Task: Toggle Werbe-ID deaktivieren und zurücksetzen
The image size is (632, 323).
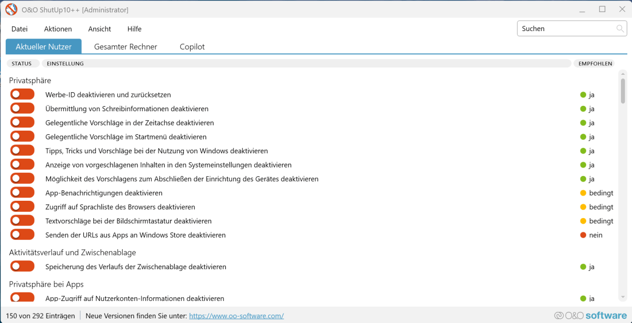Action: point(22,94)
